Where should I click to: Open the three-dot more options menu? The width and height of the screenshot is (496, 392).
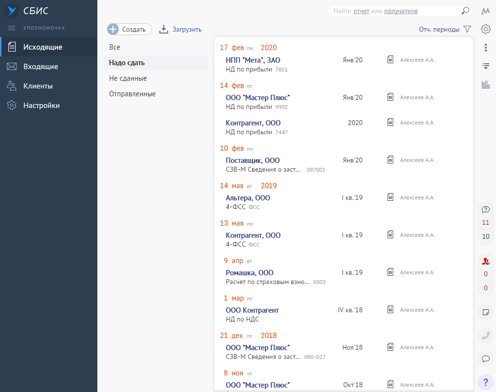tap(485, 48)
